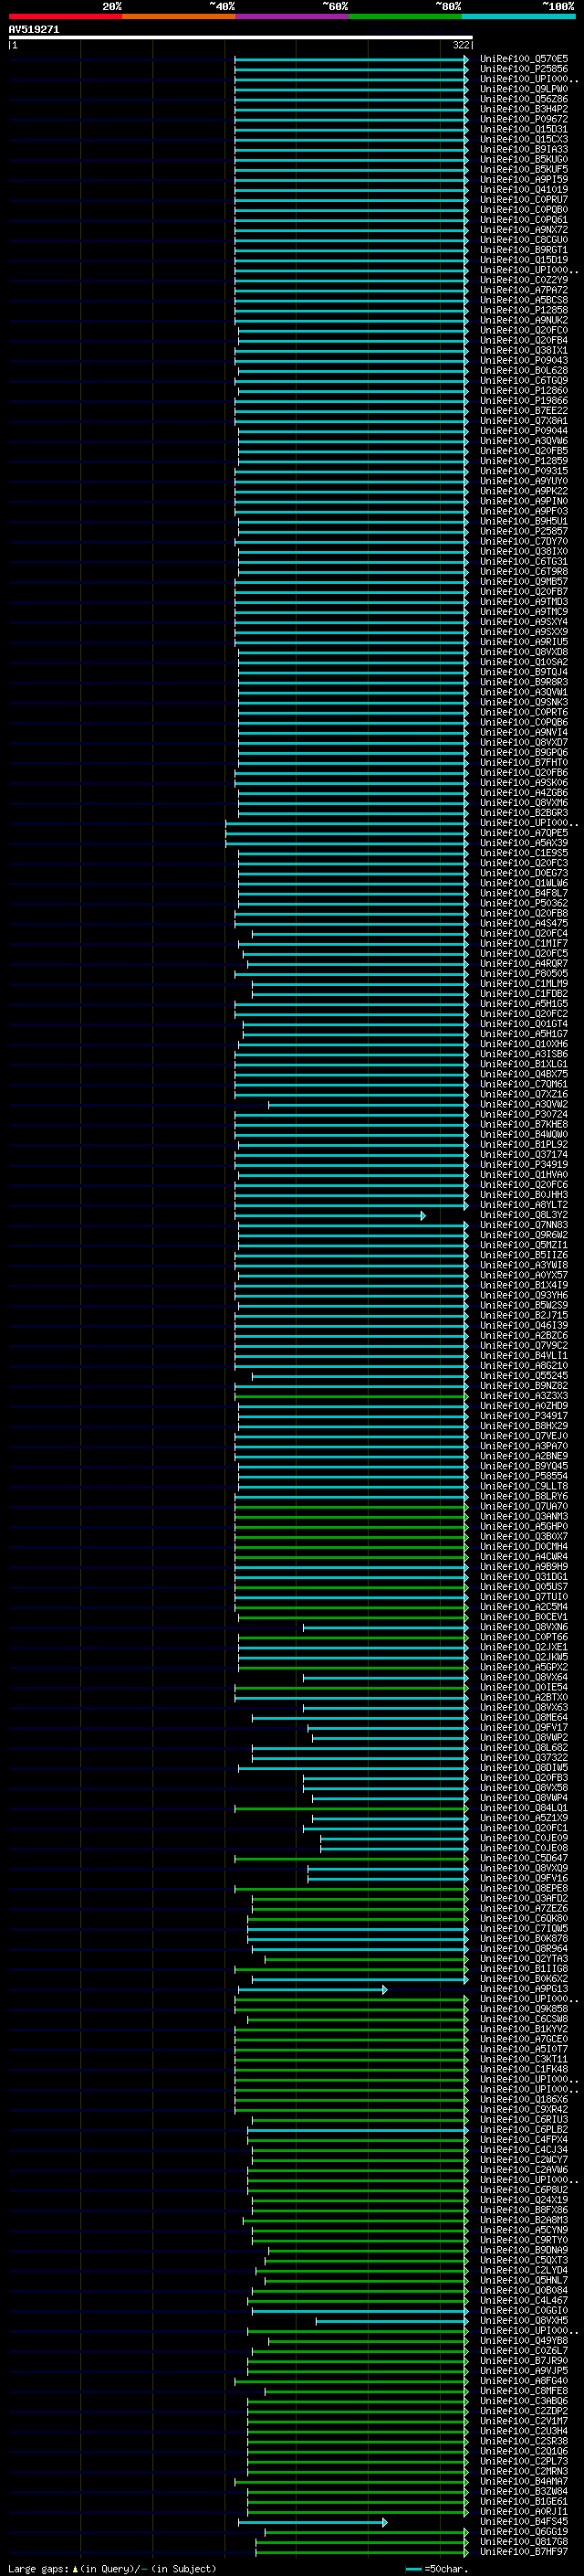The height and width of the screenshot is (2576, 584).
Task: Open the UniRef100_P58554 entry
Action: point(524,1476)
